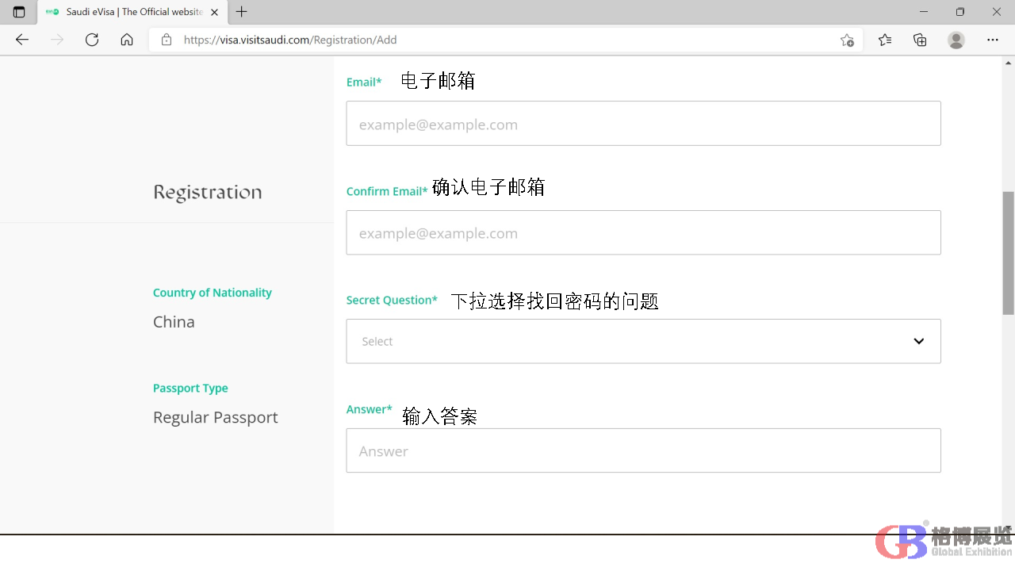Open browser Settings and more menu
1015x571 pixels.
pos(993,40)
